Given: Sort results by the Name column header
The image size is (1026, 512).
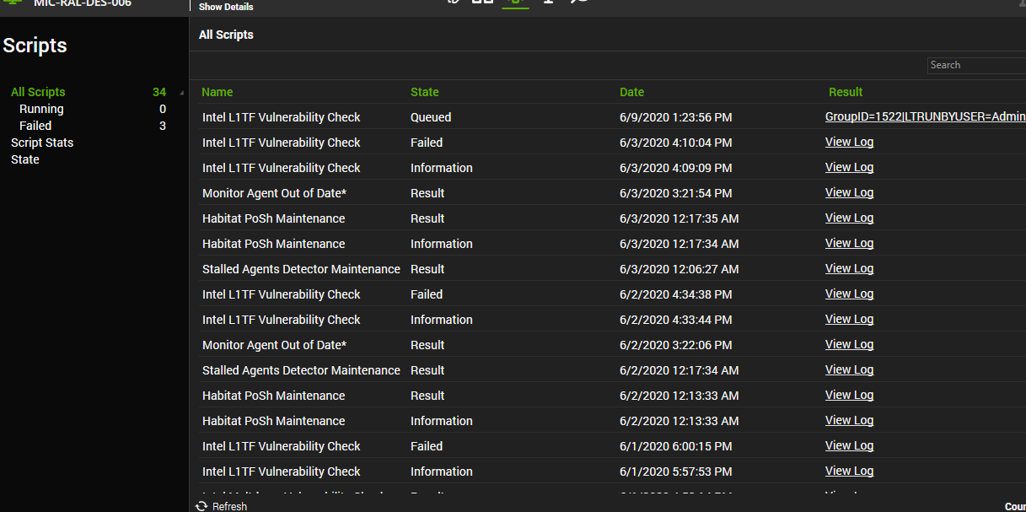Looking at the screenshot, I should coord(216,92).
